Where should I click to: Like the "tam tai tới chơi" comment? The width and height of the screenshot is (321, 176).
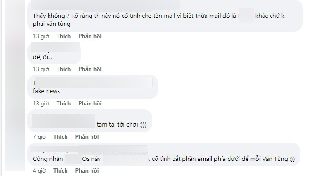click(60, 137)
